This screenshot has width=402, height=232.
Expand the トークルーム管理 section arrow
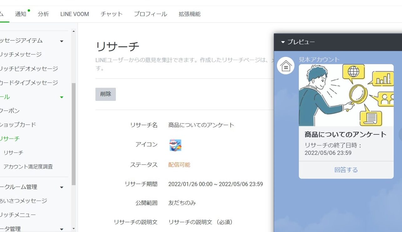click(x=62, y=187)
